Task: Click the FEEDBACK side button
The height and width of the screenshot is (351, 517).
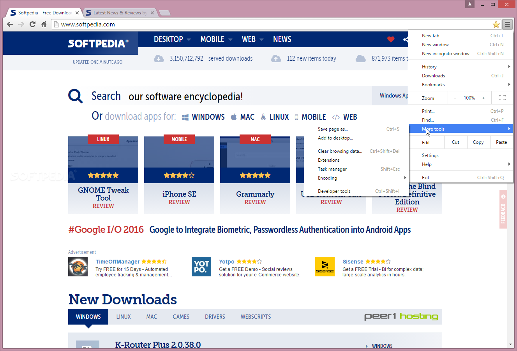Action: (503, 209)
